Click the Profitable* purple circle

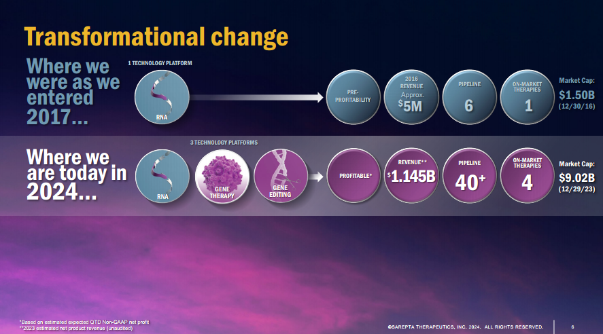[354, 175]
